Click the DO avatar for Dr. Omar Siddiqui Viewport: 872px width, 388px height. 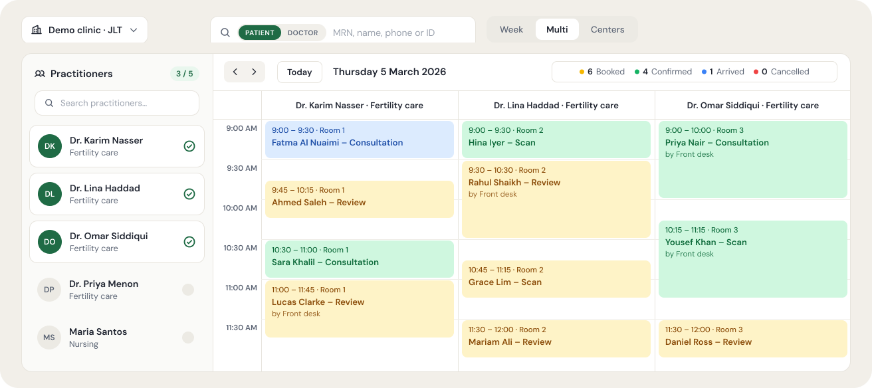click(50, 242)
